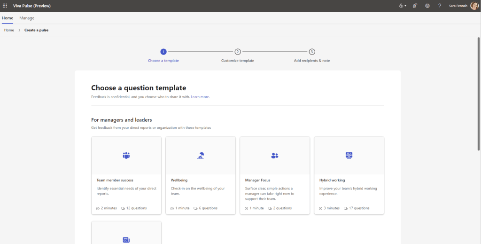This screenshot has height=244, width=481.
Task: Click the vertical page scrollbar
Action: (479, 94)
